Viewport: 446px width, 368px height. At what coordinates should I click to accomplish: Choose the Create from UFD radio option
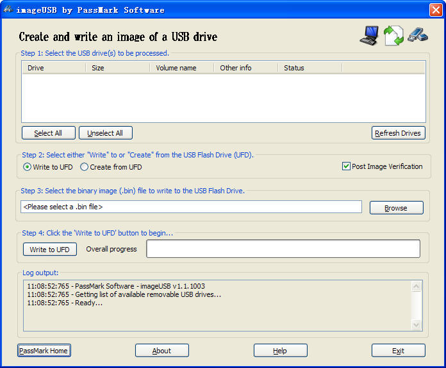point(85,167)
